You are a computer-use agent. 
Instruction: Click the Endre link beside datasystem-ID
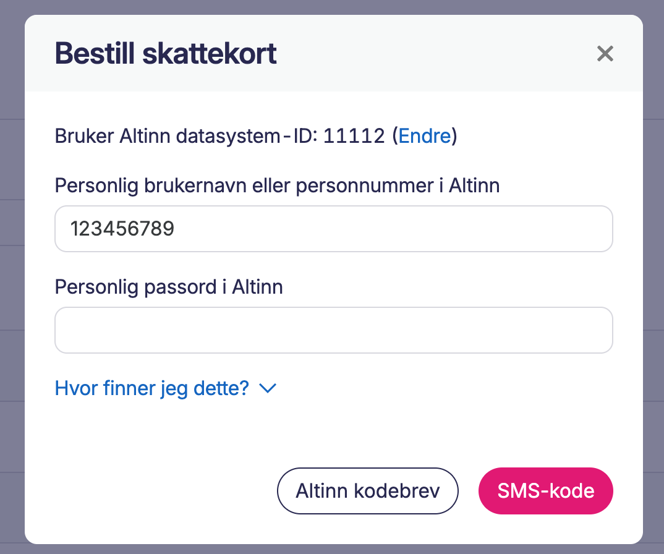pos(425,135)
